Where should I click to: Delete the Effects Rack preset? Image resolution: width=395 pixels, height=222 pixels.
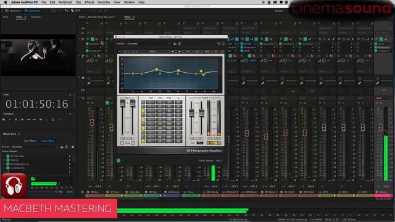click(67, 147)
